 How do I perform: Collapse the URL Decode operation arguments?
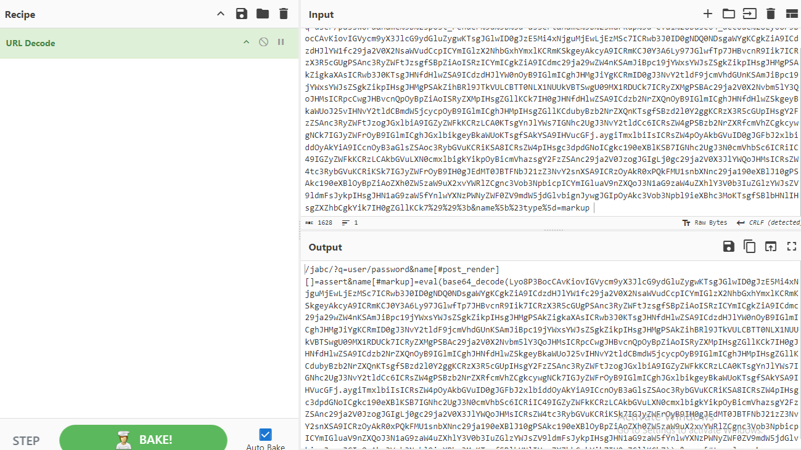246,42
